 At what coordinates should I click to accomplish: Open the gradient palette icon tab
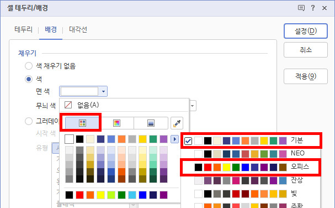(x=151, y=123)
